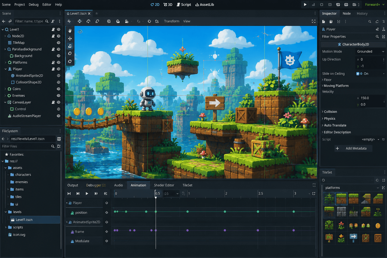Run the project with the Play button

click(305, 5)
